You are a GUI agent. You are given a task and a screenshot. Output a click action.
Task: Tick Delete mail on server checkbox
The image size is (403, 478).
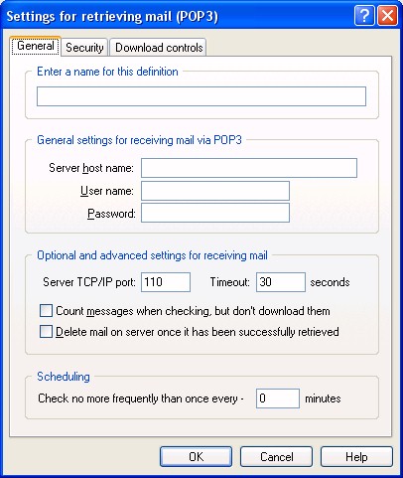coord(46,332)
